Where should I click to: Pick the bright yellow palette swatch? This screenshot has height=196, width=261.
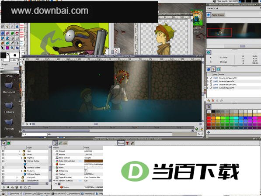[x=218, y=118]
